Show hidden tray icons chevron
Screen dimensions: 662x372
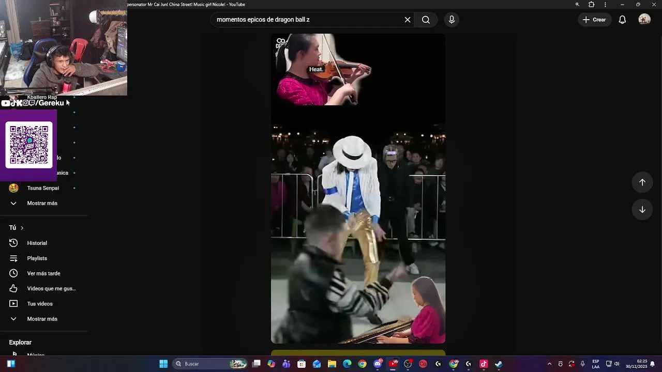[549, 364]
